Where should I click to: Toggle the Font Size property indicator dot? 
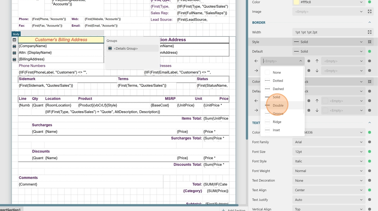click(369, 151)
